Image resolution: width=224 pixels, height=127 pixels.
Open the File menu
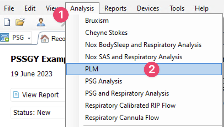[9, 8]
